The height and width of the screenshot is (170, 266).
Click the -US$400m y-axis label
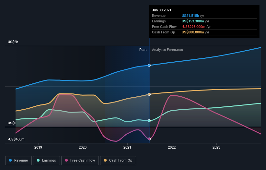point(16,139)
